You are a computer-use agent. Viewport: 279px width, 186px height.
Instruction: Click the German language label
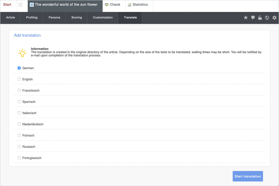(28, 68)
